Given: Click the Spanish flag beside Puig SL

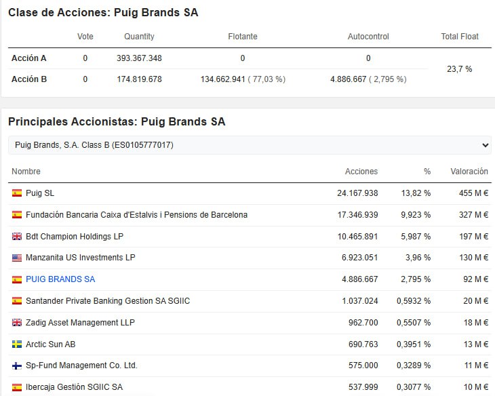Looking at the screenshot, I should tap(17, 193).
